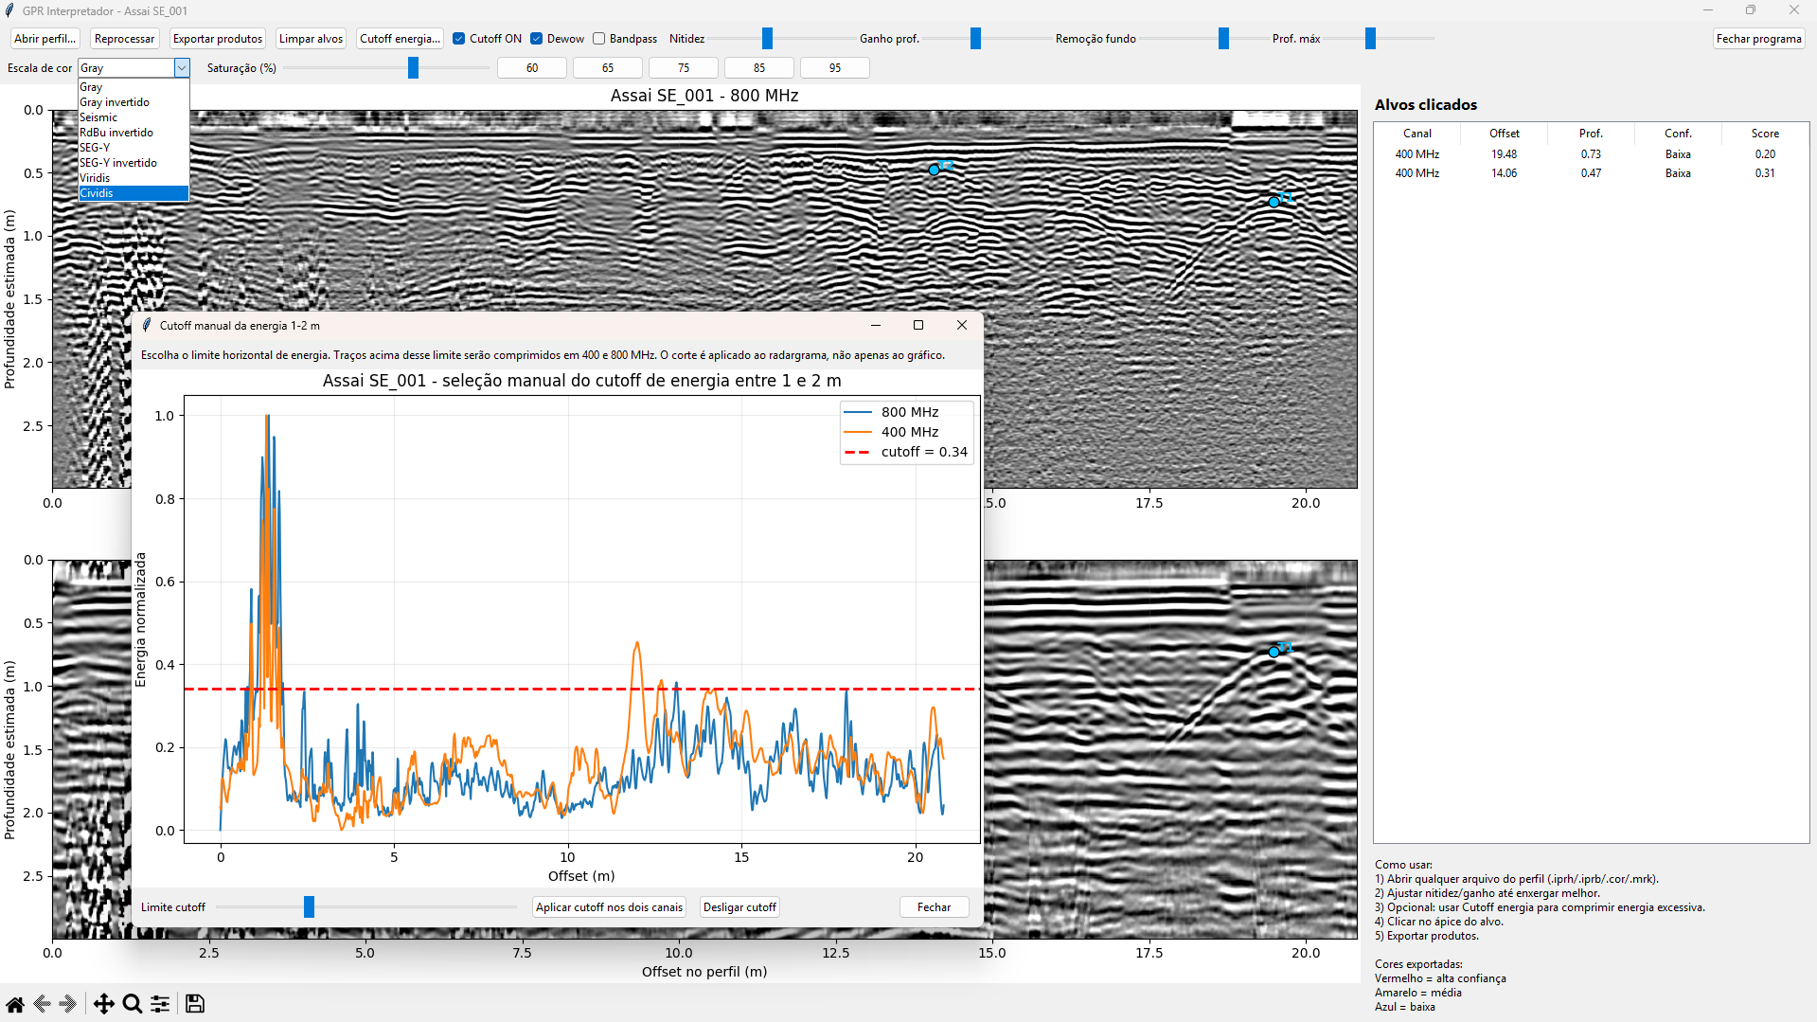Choose SEG-Y color scale option
The image size is (1817, 1022).
(x=134, y=148)
